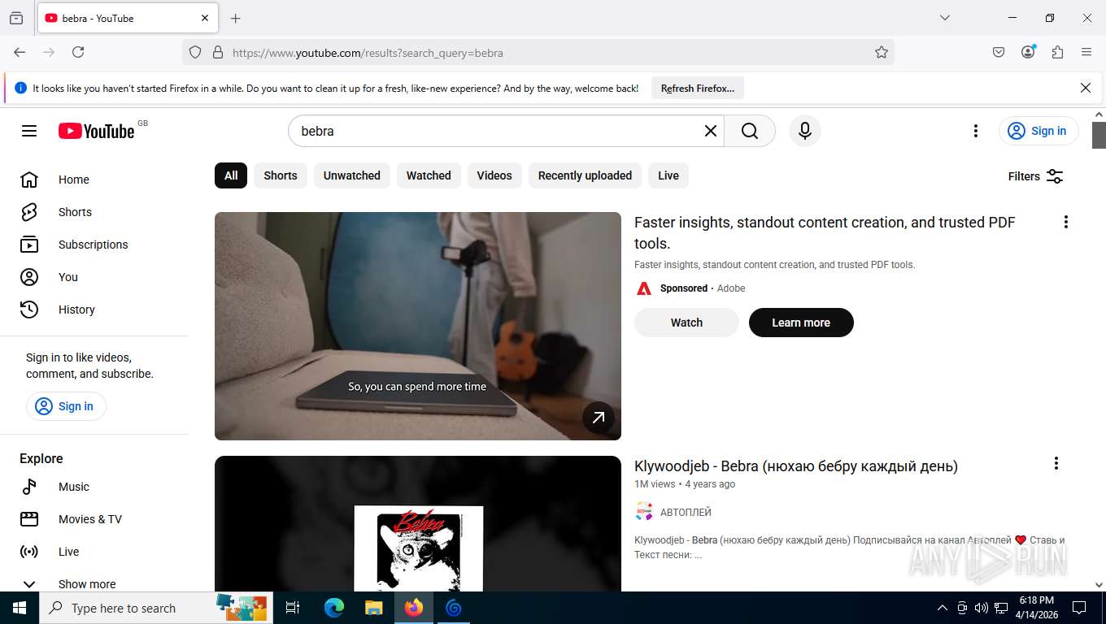
Task: Open Music under Explore
Action: [94, 487]
